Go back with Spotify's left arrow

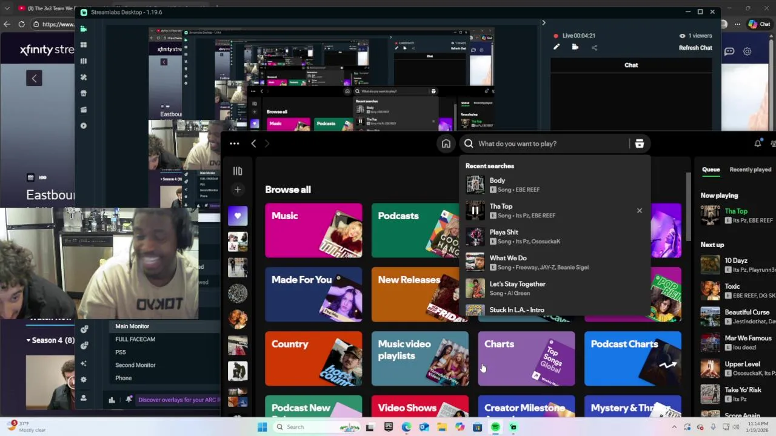253,144
